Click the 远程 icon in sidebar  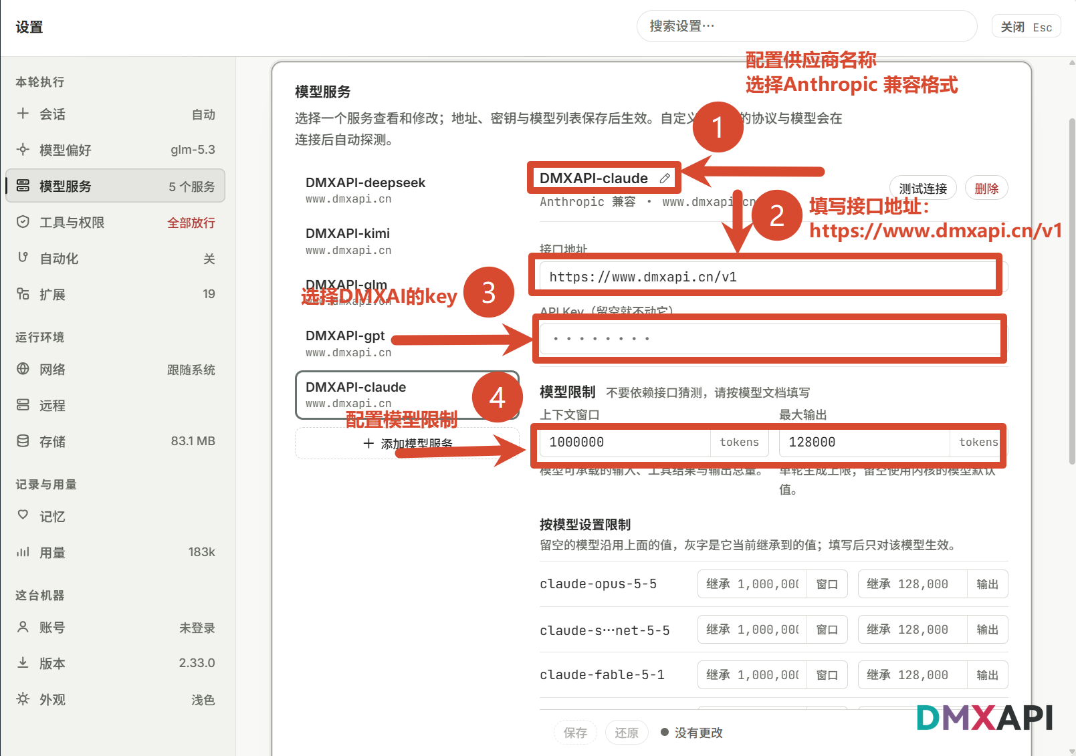point(23,405)
